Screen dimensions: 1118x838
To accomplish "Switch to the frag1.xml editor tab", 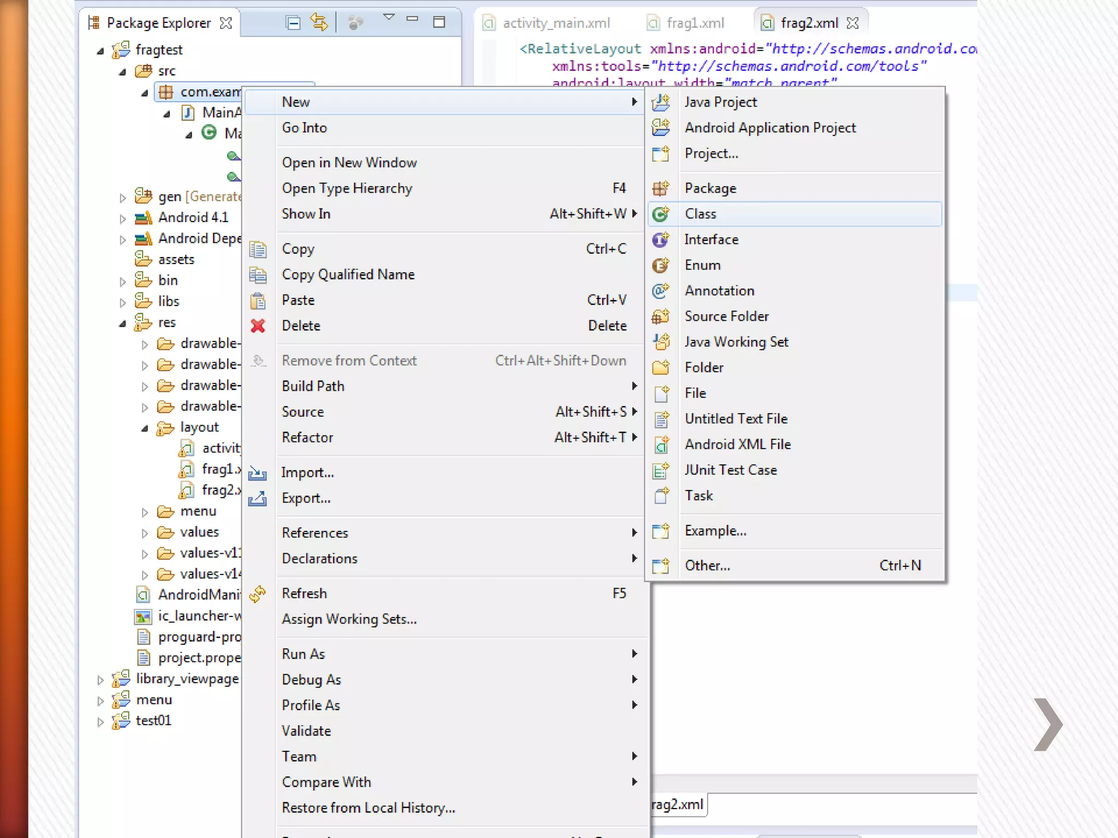I will coord(694,23).
